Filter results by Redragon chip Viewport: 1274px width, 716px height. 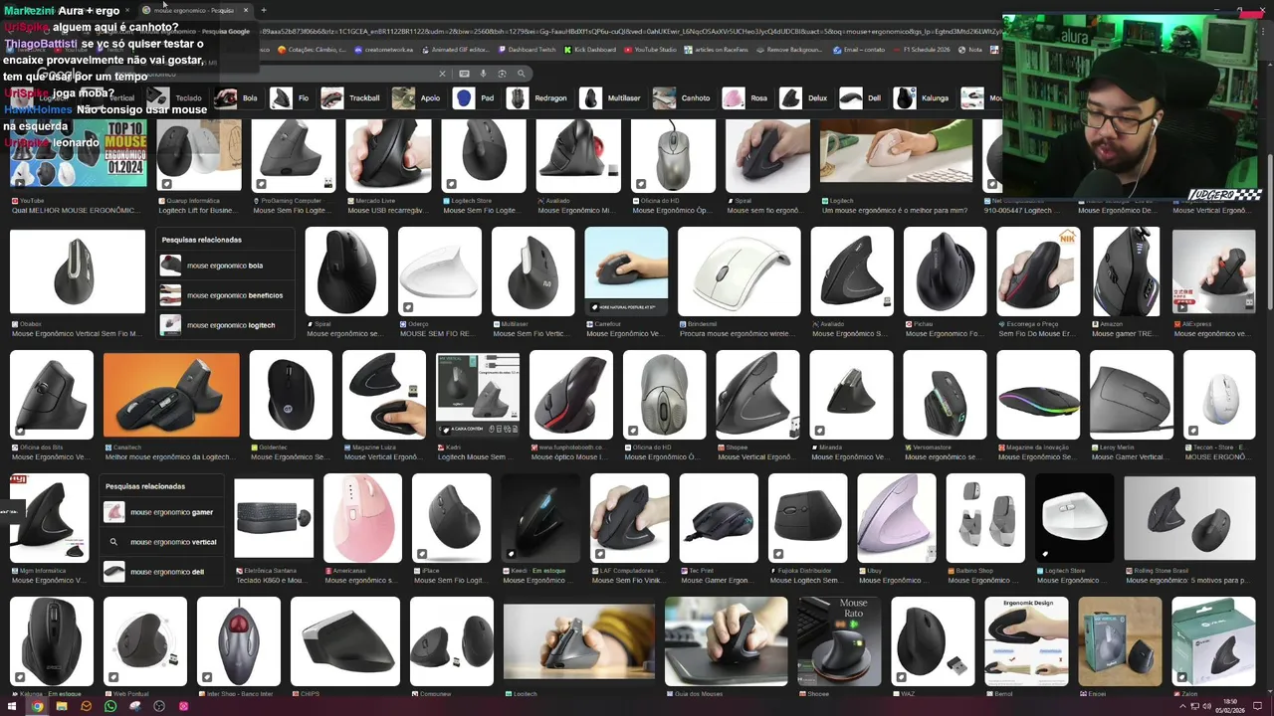tap(537, 97)
